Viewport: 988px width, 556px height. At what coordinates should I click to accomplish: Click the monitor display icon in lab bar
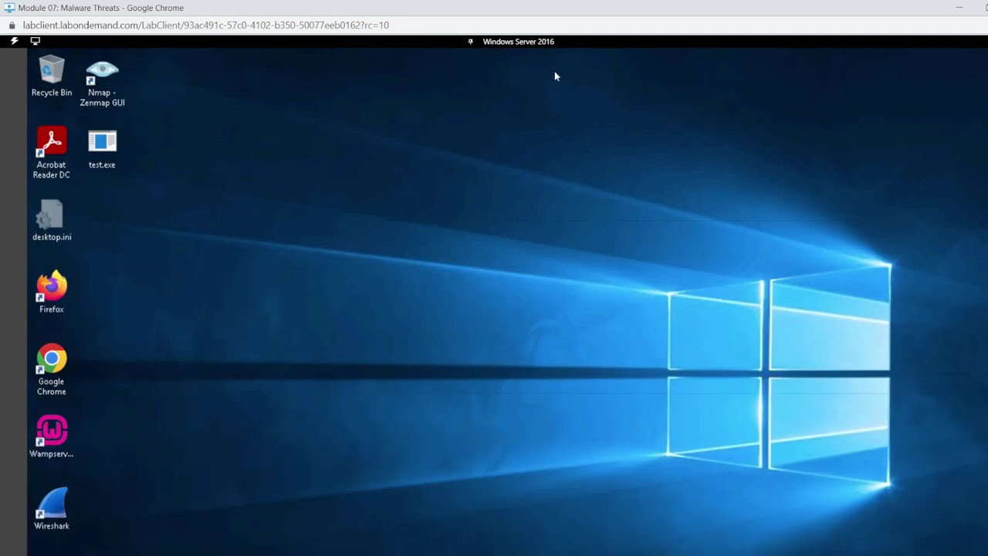(x=35, y=41)
